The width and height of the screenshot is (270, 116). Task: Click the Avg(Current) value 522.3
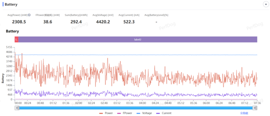[x=129, y=22]
